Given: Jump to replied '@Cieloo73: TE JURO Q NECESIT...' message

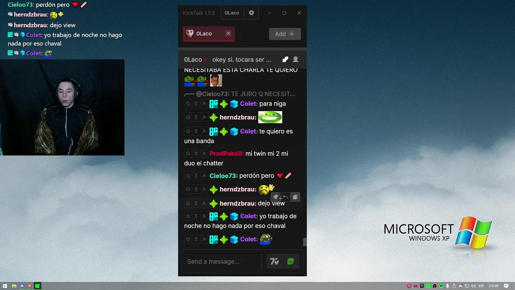Looking at the screenshot, I should 240,94.
